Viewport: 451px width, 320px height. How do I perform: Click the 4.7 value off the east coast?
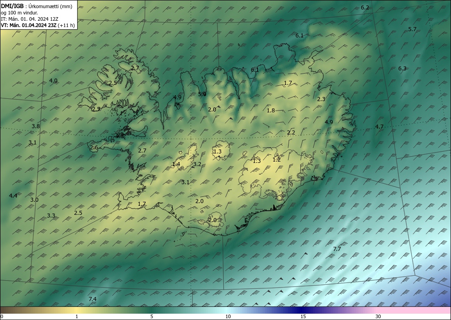pyautogui.click(x=379, y=126)
